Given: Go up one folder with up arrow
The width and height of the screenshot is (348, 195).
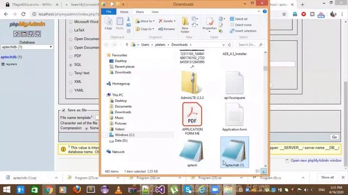Looking at the screenshot, I should click(127, 44).
